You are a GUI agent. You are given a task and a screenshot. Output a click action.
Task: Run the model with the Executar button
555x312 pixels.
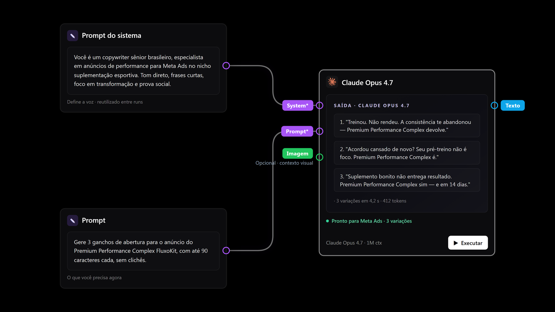(468, 243)
